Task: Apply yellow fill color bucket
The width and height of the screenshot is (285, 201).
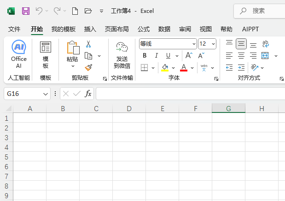Action: (165, 68)
